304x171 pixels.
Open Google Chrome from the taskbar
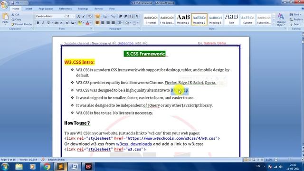pos(47,167)
